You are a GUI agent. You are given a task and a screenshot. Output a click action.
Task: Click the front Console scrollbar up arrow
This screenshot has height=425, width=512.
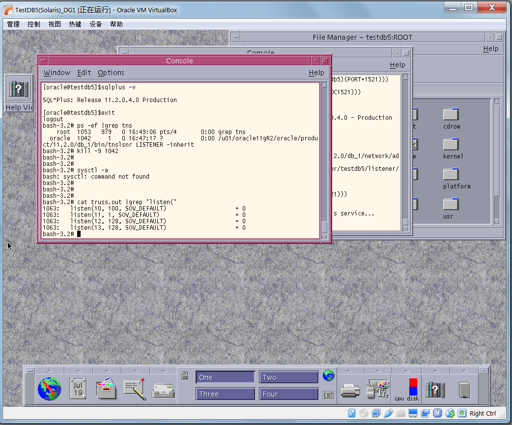(325, 85)
